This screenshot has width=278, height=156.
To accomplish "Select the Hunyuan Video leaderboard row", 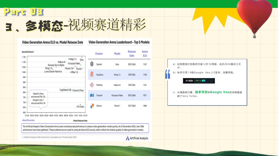I will (x=119, y=95).
